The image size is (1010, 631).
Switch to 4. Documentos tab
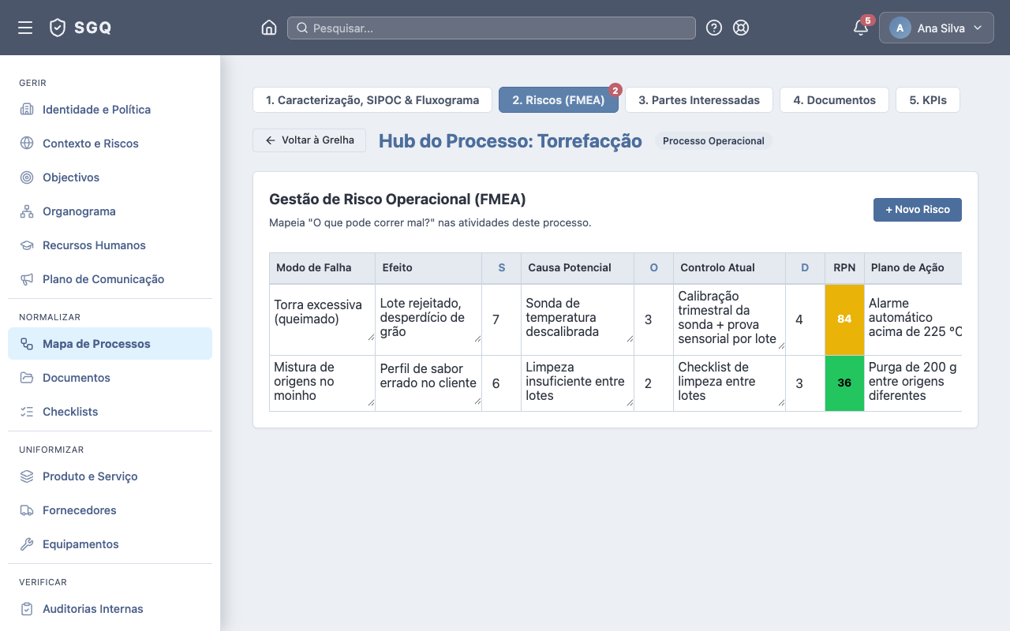[x=834, y=100]
